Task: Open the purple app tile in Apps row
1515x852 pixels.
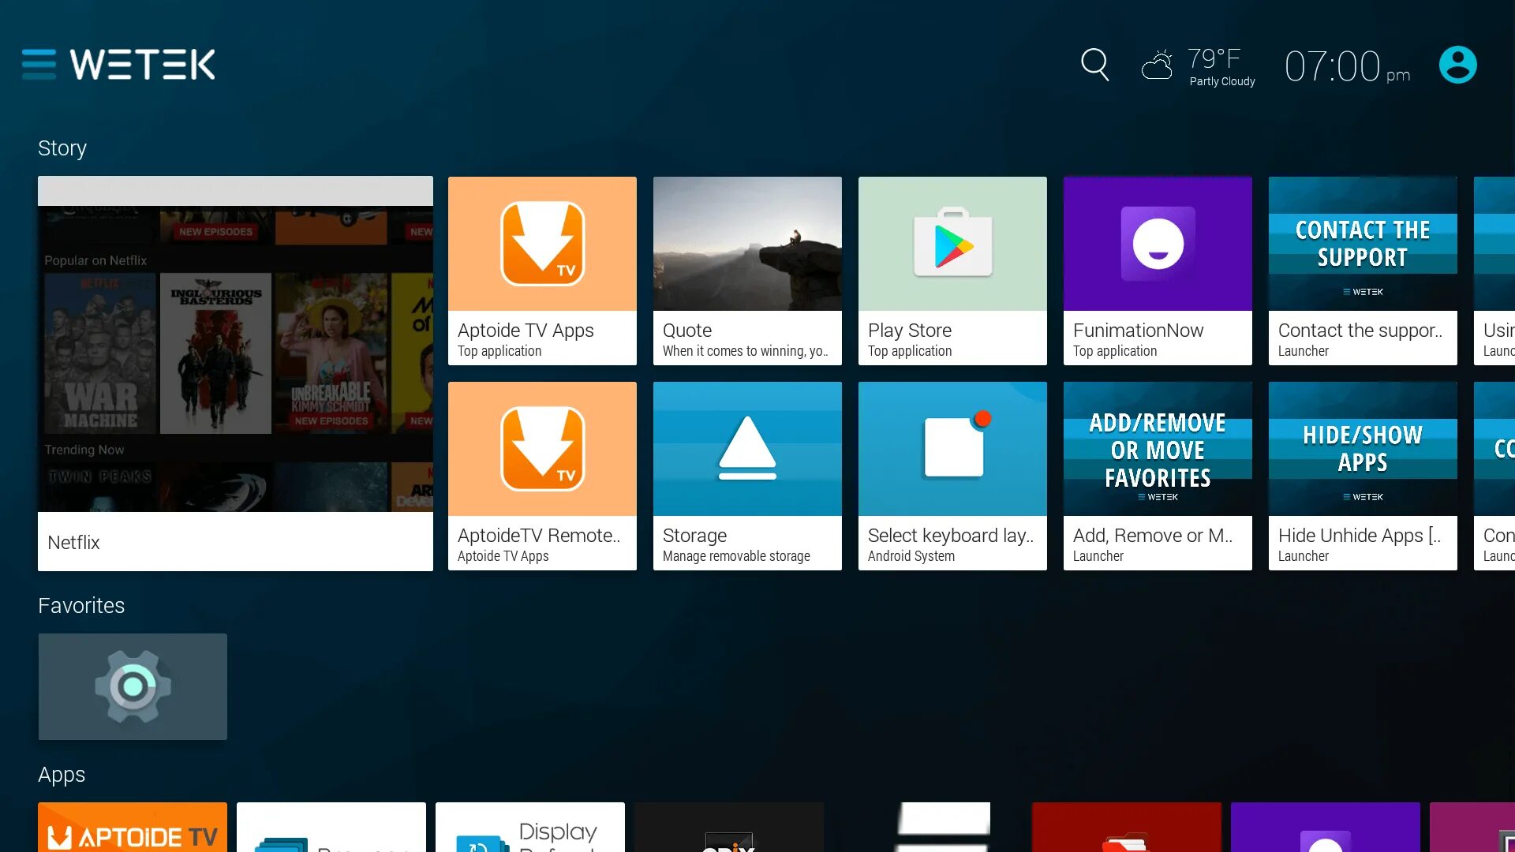Action: (1326, 828)
